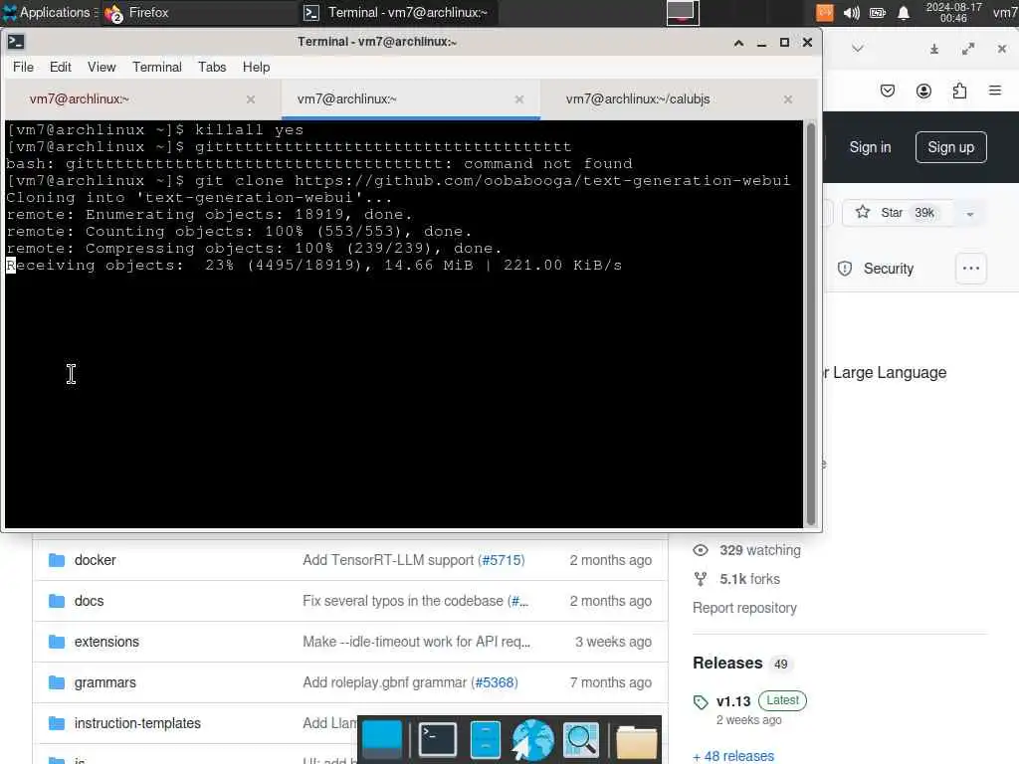This screenshot has height=764, width=1019.
Task: Close the middle terminal tab
Action: tap(519, 99)
